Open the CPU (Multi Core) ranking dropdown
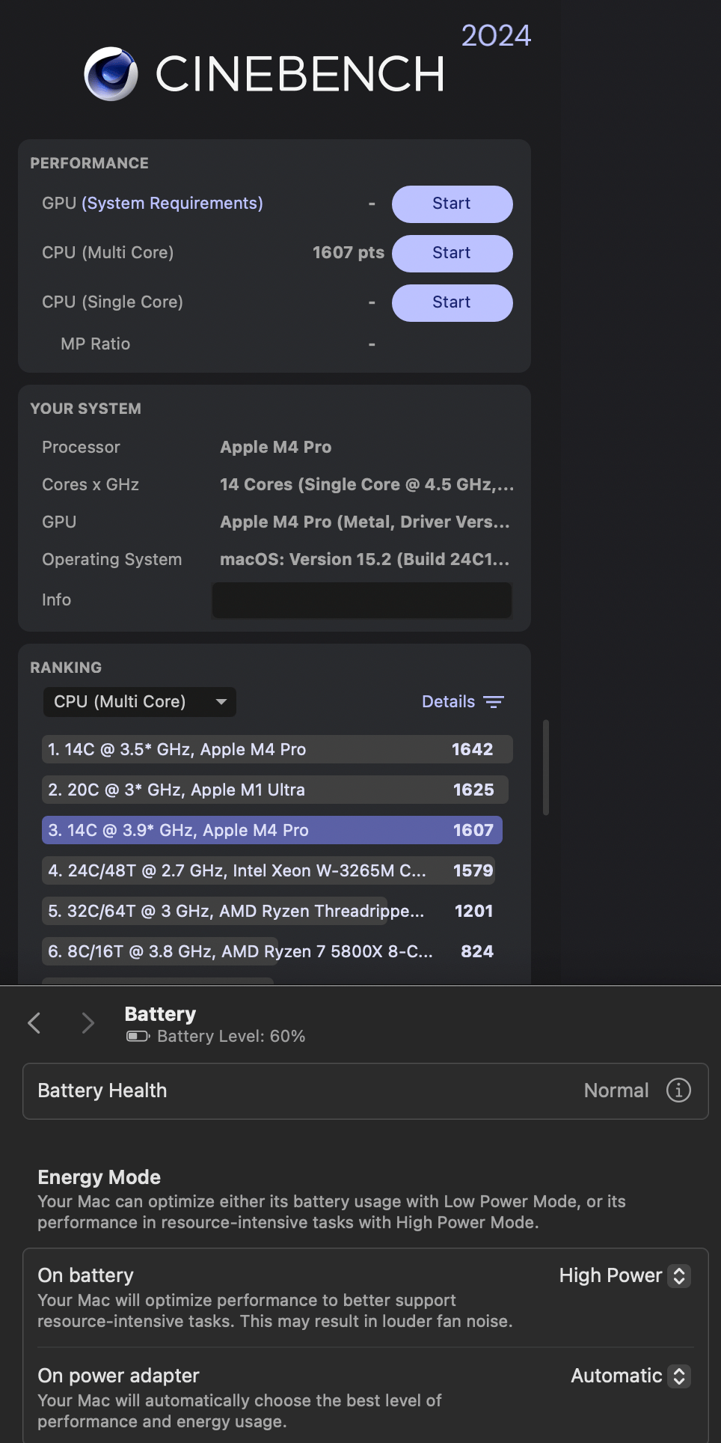721x1443 pixels. pyautogui.click(x=140, y=702)
